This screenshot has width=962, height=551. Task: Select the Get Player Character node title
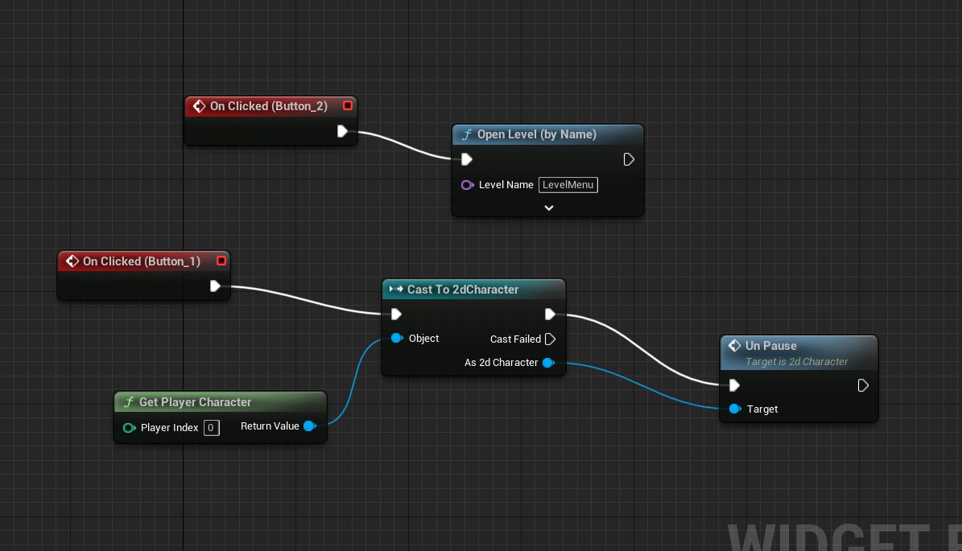[195, 402]
